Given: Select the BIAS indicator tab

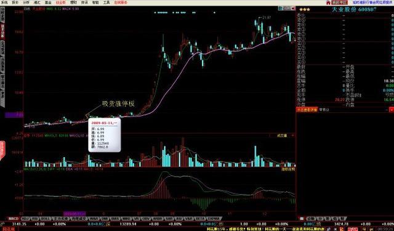Looking at the screenshot, I should tap(115, 219).
